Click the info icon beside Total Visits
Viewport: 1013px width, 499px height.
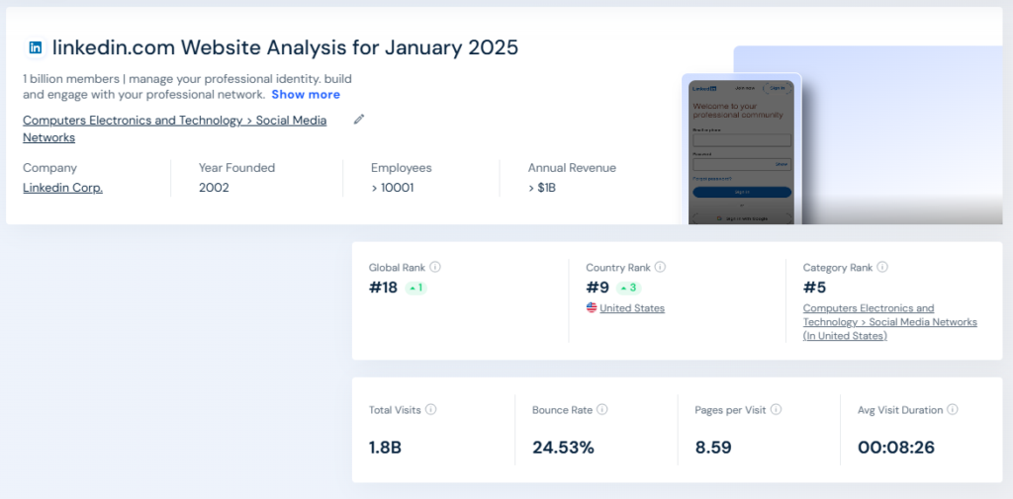(431, 409)
